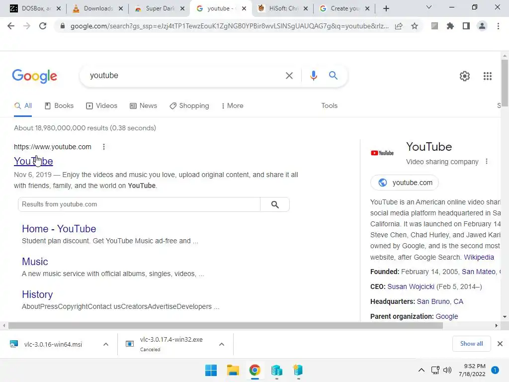Open the taskbar volume icon
The image size is (509, 382).
(x=447, y=370)
